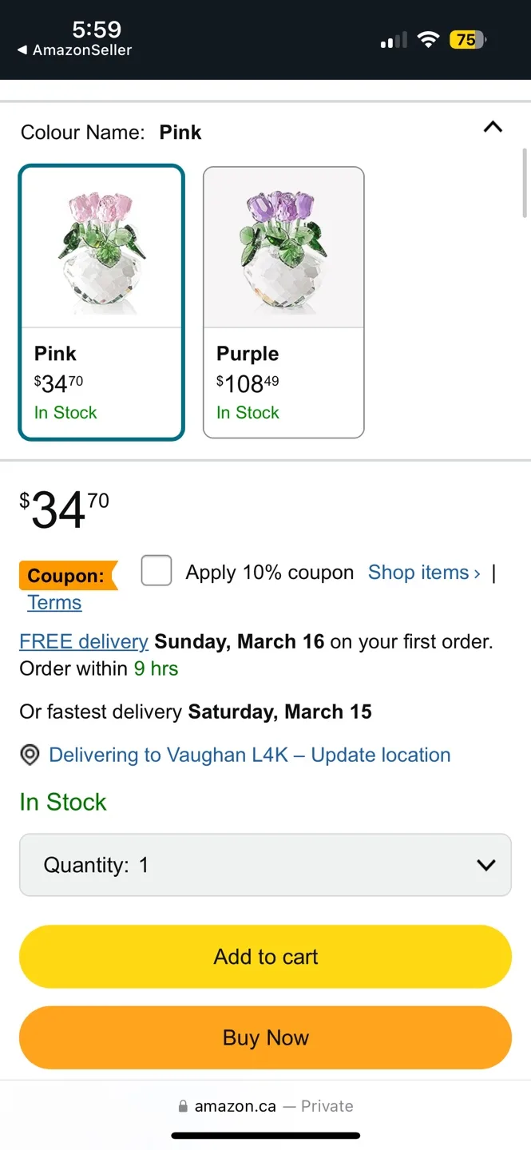Select the Pink colour option card
Viewport: 531px width, 1150px height.
pyautogui.click(x=101, y=303)
